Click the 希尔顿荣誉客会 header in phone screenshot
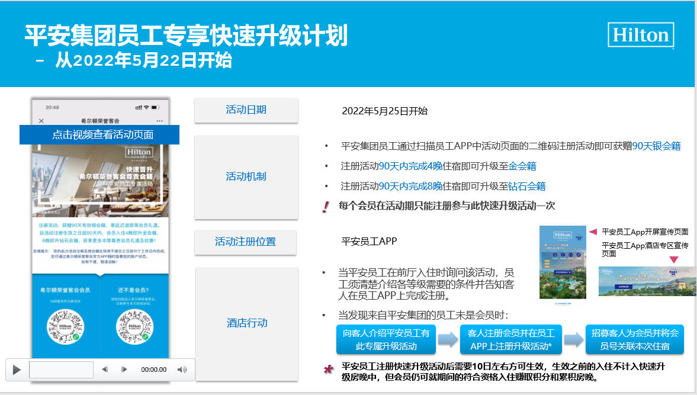This screenshot has width=697, height=395. (x=100, y=121)
